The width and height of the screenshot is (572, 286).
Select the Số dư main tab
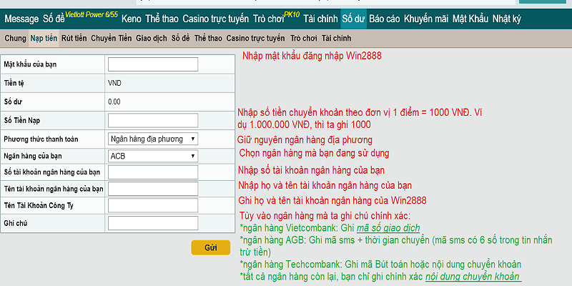pyautogui.click(x=353, y=19)
